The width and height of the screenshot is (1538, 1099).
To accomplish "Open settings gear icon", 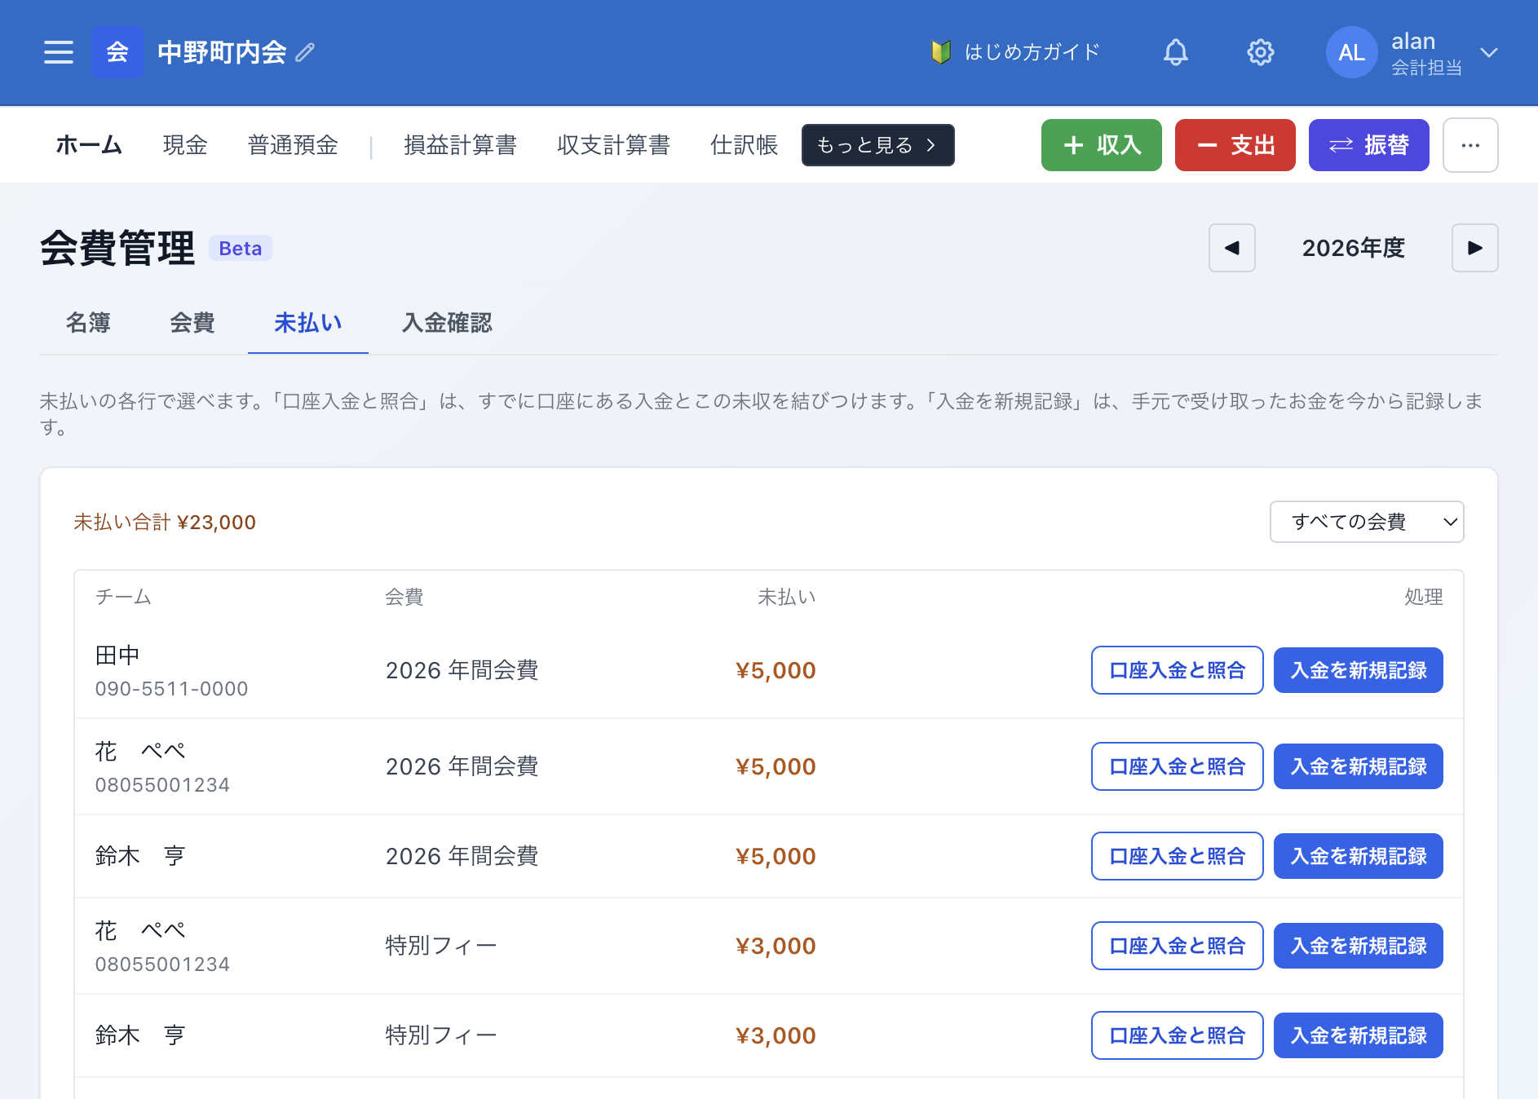I will tap(1260, 52).
